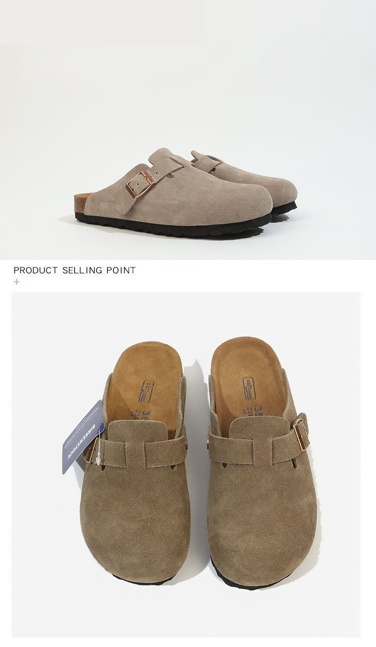The height and width of the screenshot is (647, 376).
Task: Click the orange plus icon below the heading
Action: (17, 281)
